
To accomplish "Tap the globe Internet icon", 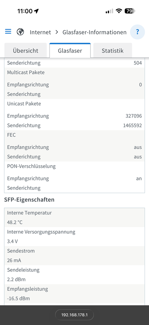I will point(20,32).
